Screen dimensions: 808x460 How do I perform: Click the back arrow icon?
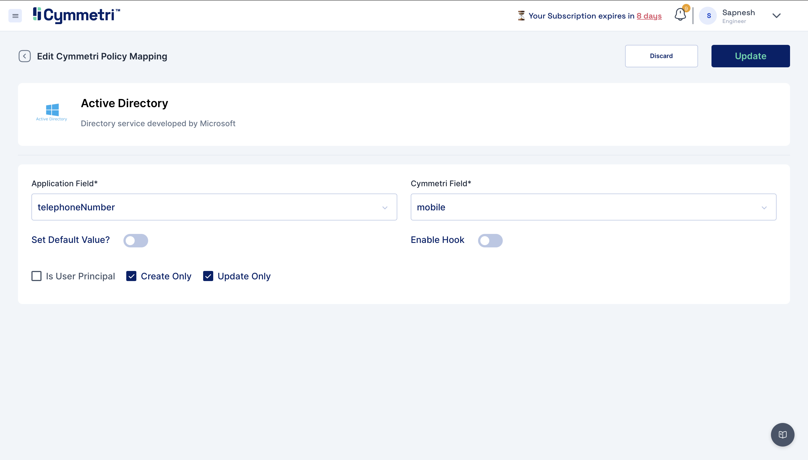click(x=24, y=56)
